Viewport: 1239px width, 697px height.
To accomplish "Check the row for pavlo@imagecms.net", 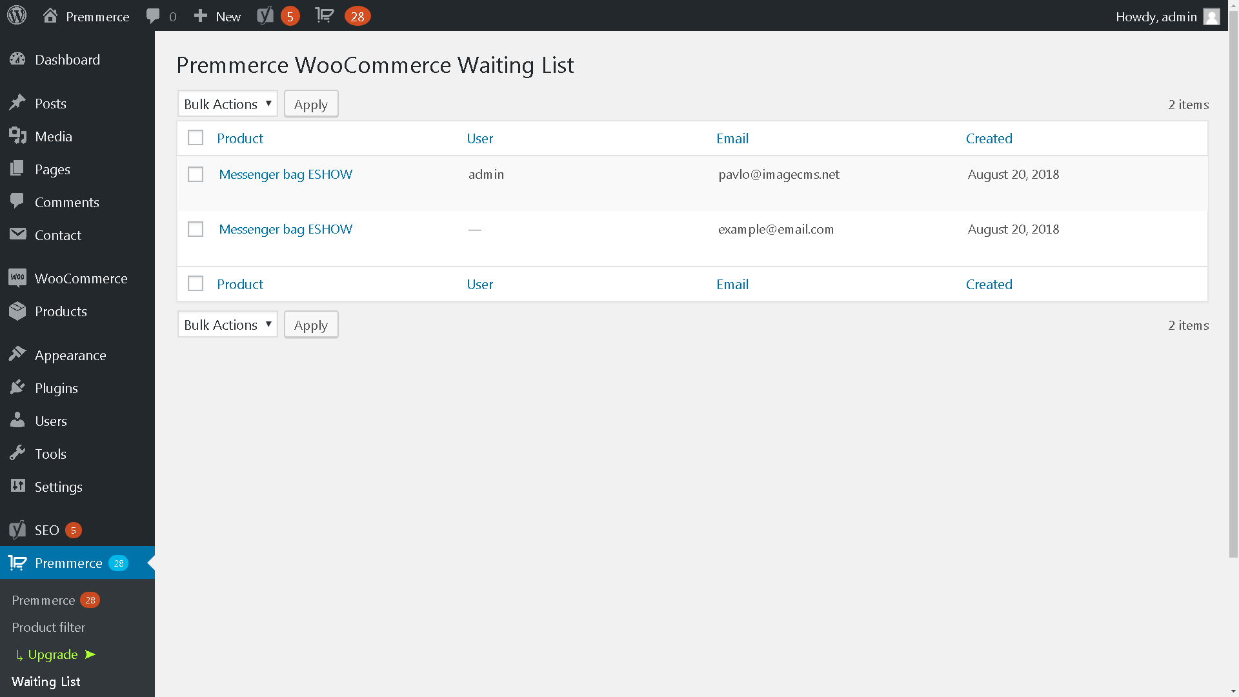I will coord(196,174).
